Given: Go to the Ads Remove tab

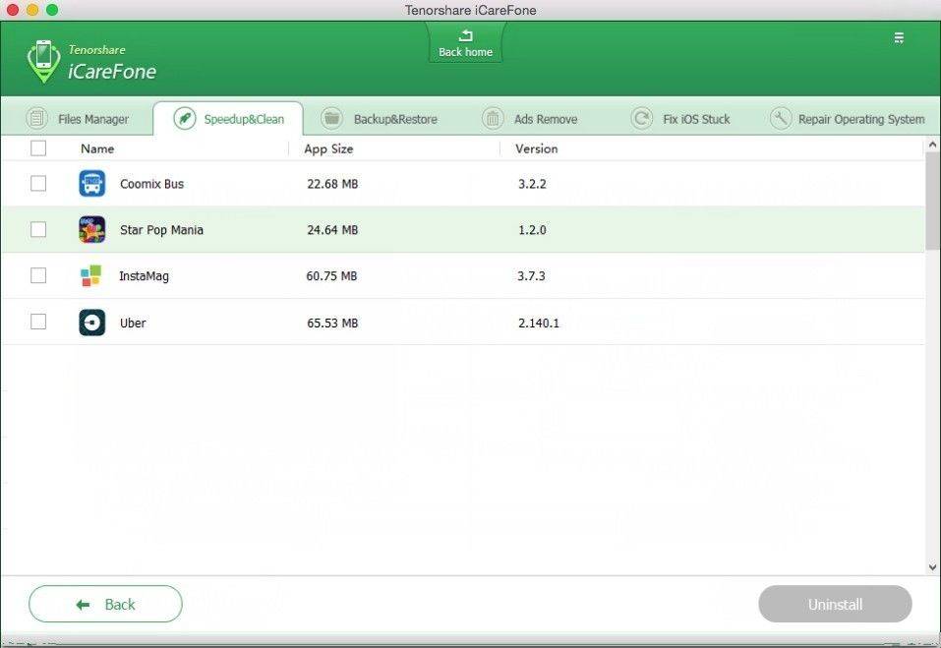Looking at the screenshot, I should click(530, 119).
